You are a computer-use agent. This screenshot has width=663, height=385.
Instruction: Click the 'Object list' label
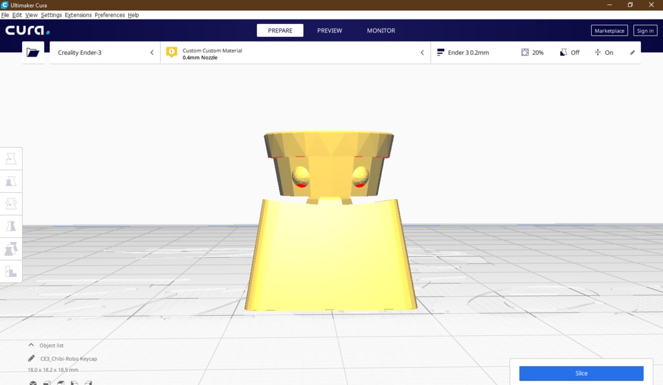(x=52, y=346)
